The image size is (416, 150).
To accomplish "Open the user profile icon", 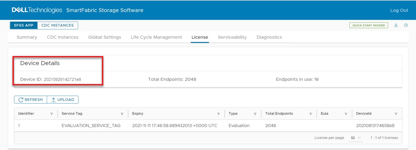I will [x=396, y=25].
